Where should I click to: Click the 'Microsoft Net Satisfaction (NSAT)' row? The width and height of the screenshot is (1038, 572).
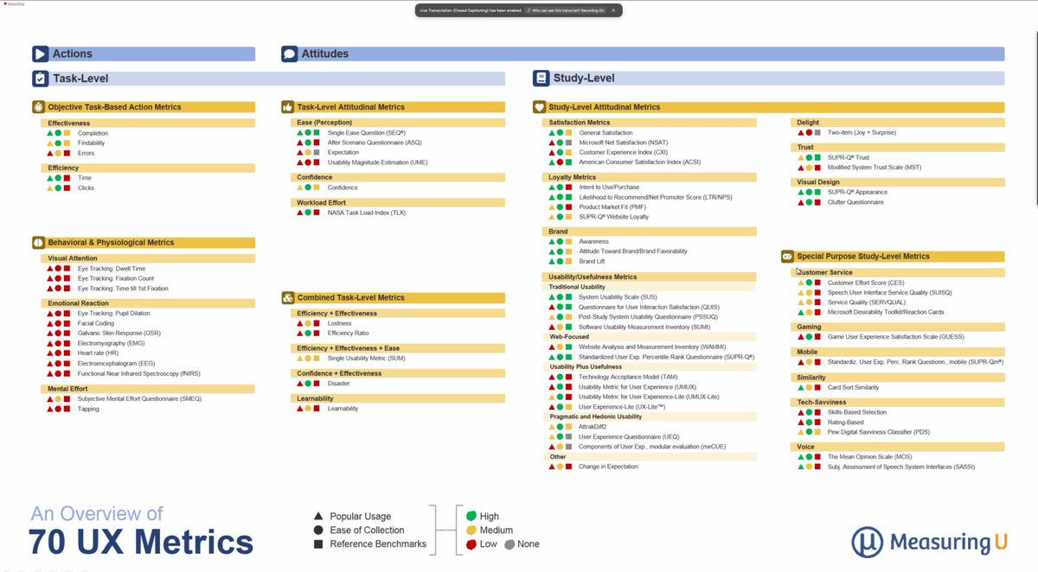pyautogui.click(x=608, y=143)
